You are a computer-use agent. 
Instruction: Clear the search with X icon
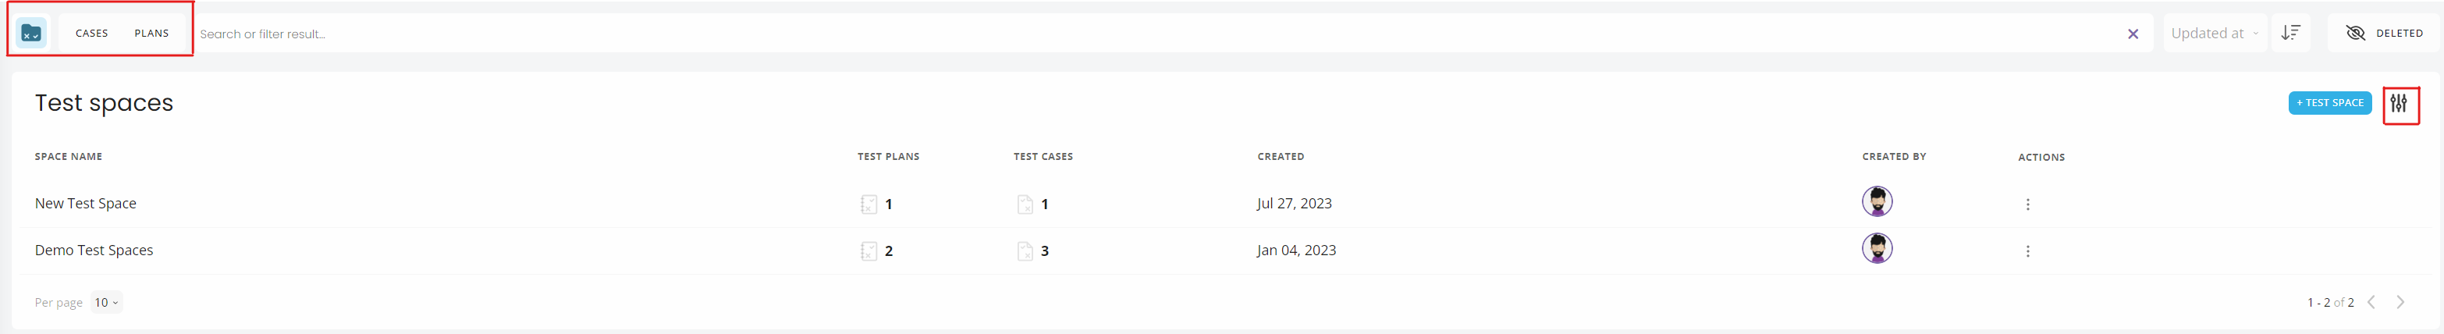click(x=2133, y=34)
